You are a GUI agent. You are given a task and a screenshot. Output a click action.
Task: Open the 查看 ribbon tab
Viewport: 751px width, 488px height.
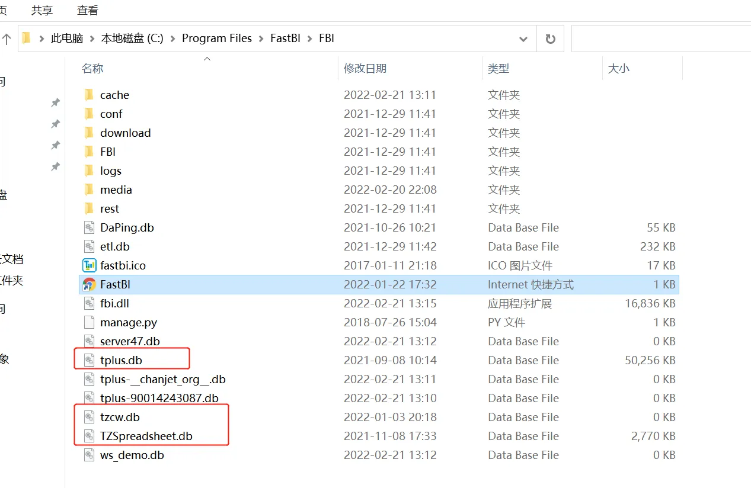click(x=88, y=10)
